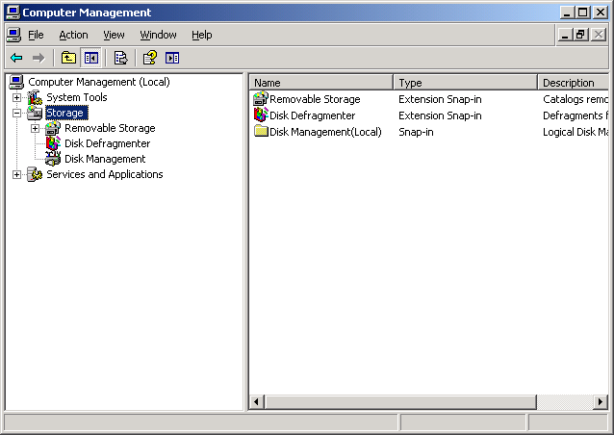Click the Computer Management (Local) root icon

16,82
